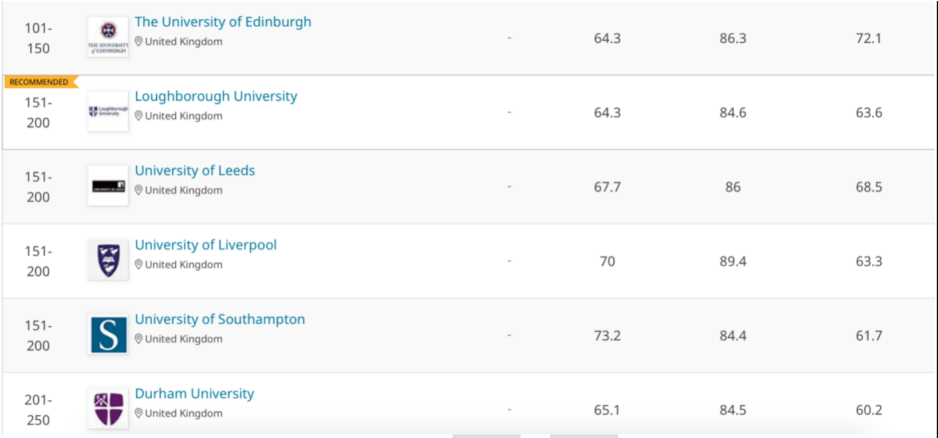The width and height of the screenshot is (938, 438).
Task: Click the RECOMMENDED badge on Loughborough row
Action: coord(39,82)
